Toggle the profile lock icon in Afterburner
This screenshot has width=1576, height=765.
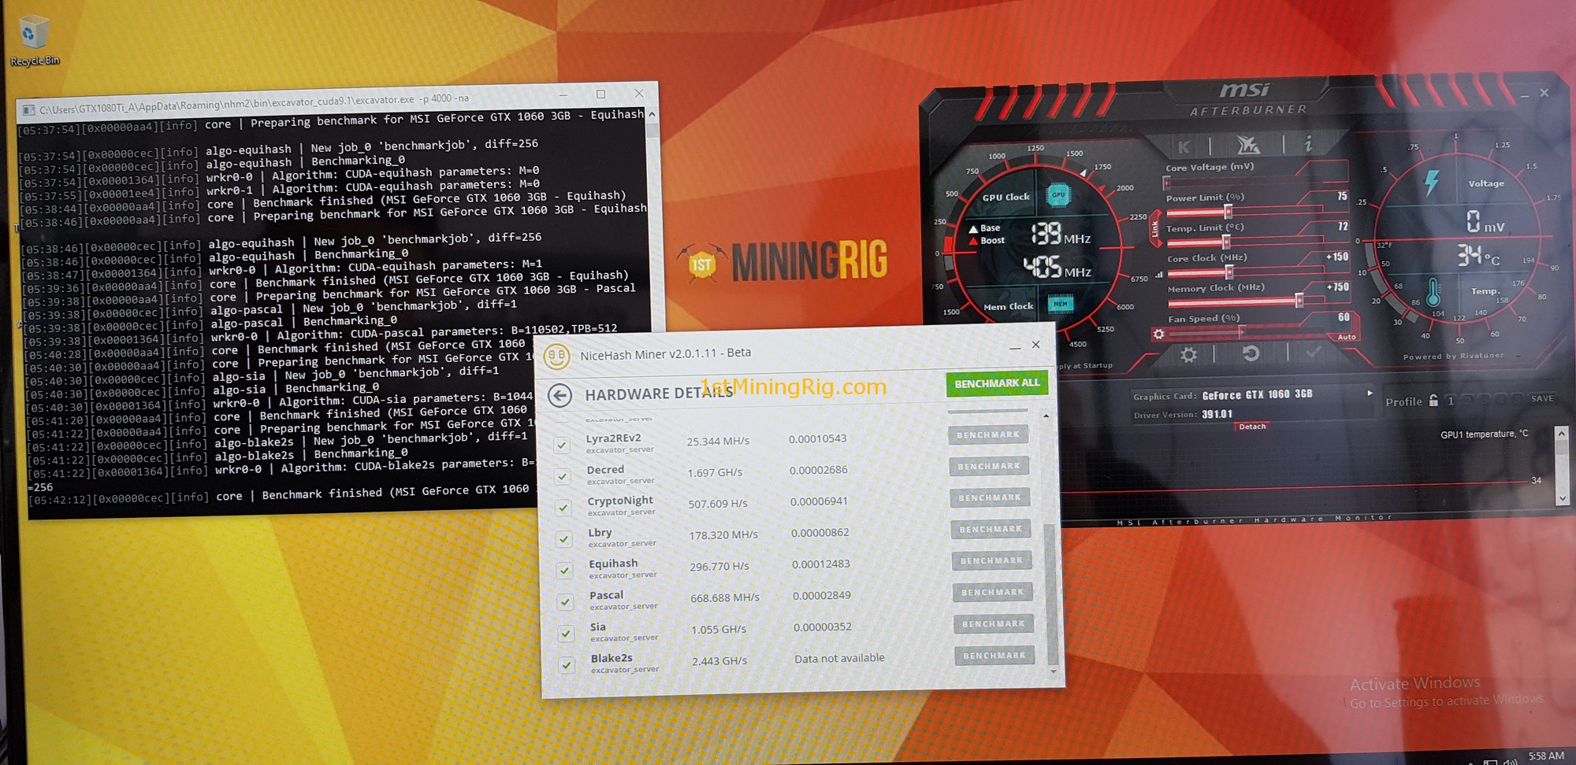click(x=1433, y=401)
